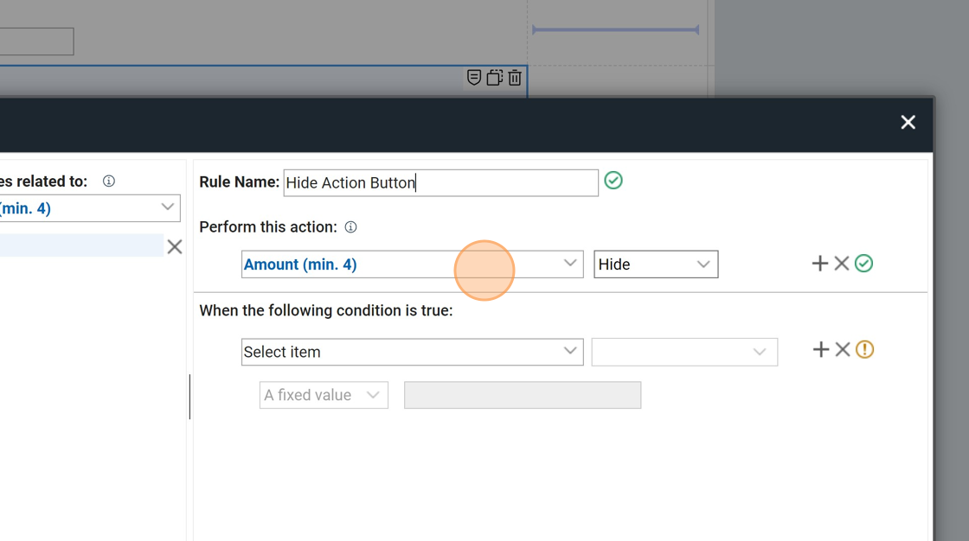Delete the condition row with its X icon
The width and height of the screenshot is (969, 541).
click(x=843, y=349)
